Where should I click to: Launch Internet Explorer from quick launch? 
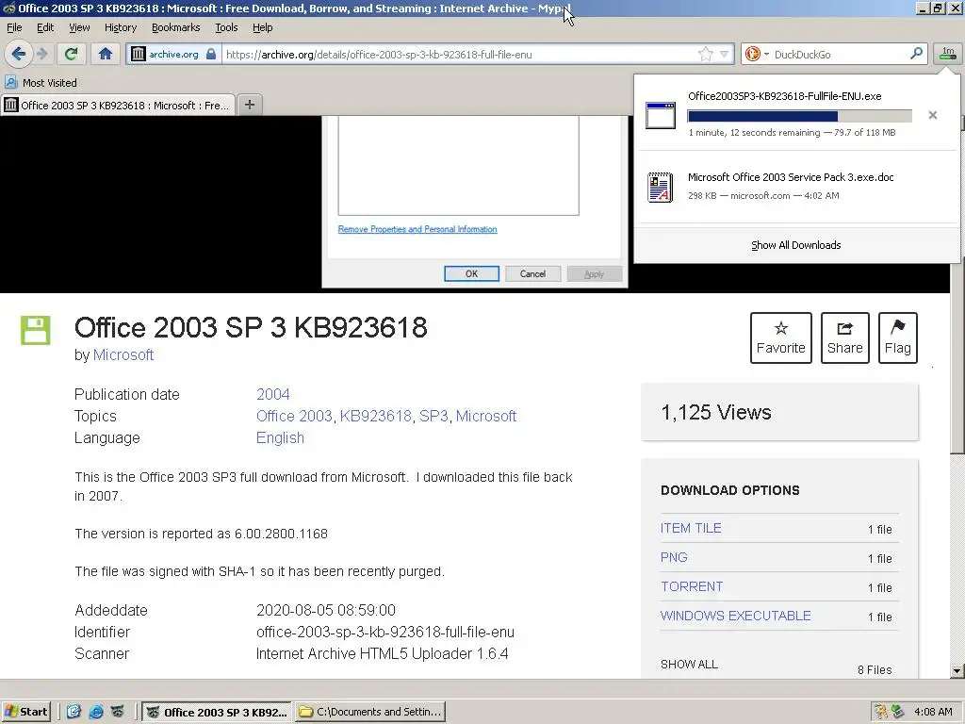pyautogui.click(x=95, y=712)
